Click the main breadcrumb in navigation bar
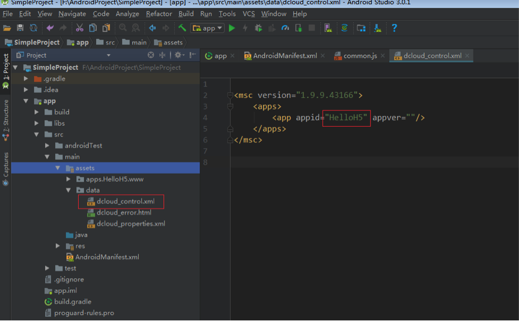Screen dimensions: 519x321 pyautogui.click(x=135, y=43)
